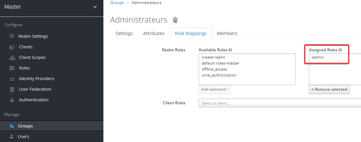Expand the Master realm dropdown

click(x=95, y=7)
